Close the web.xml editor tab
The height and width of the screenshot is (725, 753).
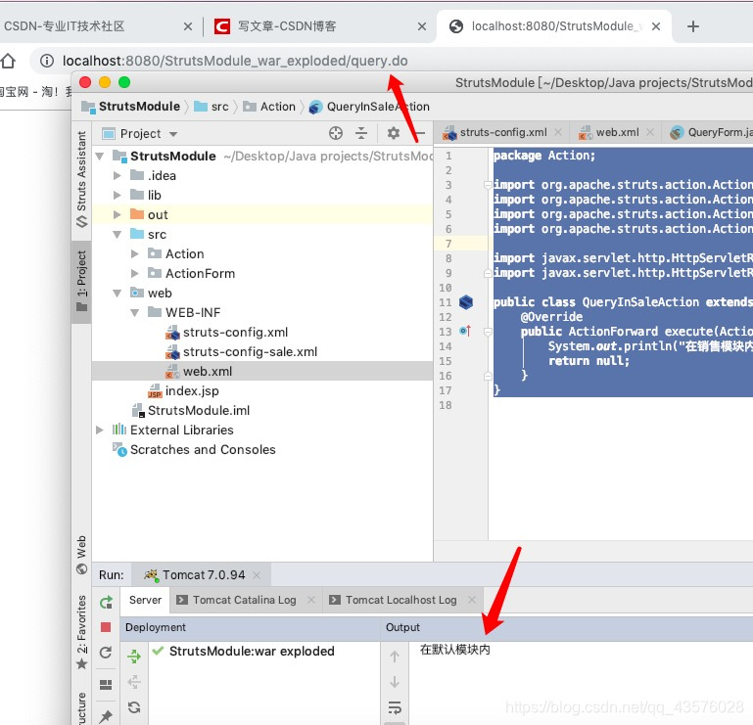650,132
